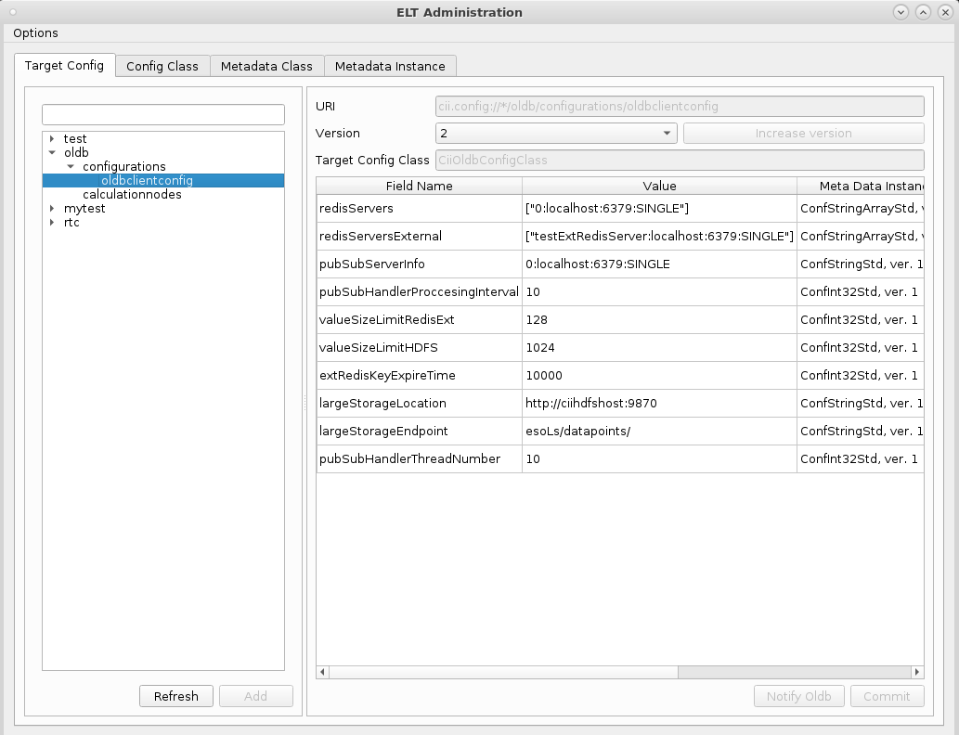Select the oldbclientconfig tree item
Image resolution: width=959 pixels, height=735 pixels.
(x=163, y=180)
